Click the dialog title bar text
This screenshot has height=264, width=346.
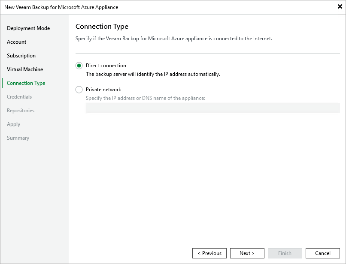click(x=62, y=7)
